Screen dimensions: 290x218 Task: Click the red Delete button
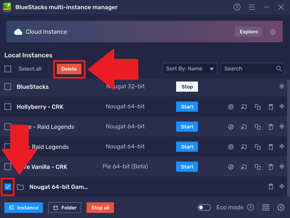tap(69, 69)
